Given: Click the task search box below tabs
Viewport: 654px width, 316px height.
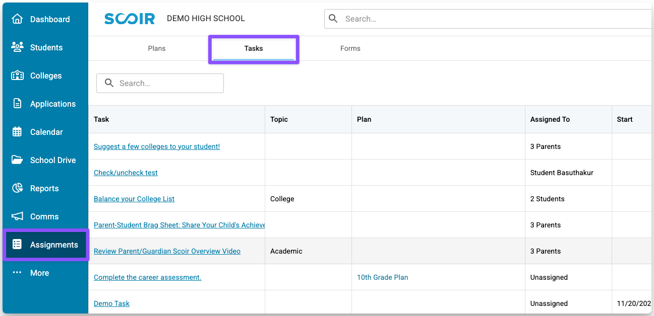Looking at the screenshot, I should click(x=166, y=84).
